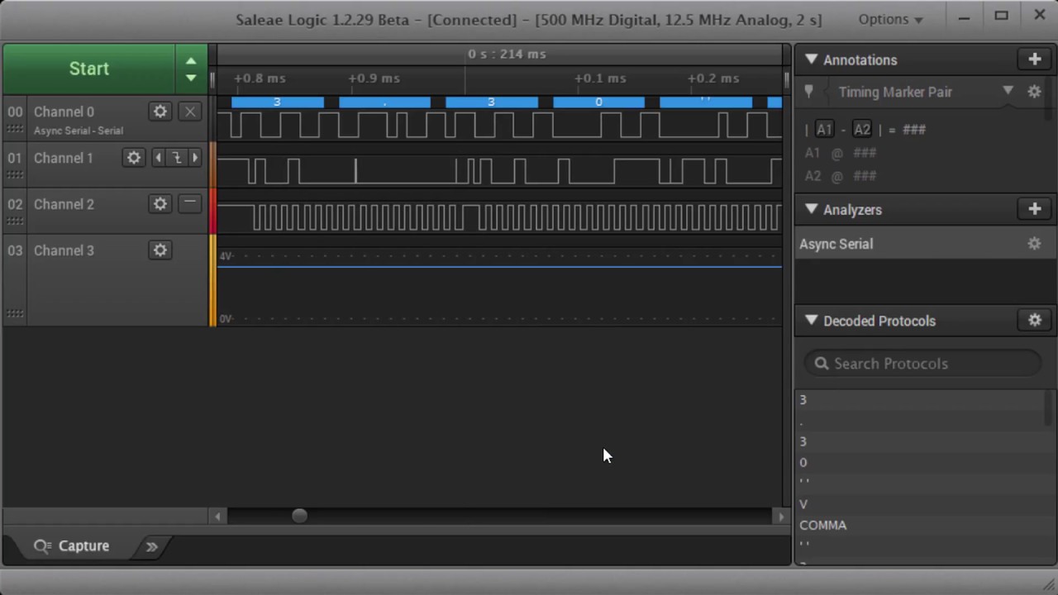Screen dimensions: 1058x595
Task: Click the Decoded Protocols list scrollbar
Action: [x=1048, y=407]
